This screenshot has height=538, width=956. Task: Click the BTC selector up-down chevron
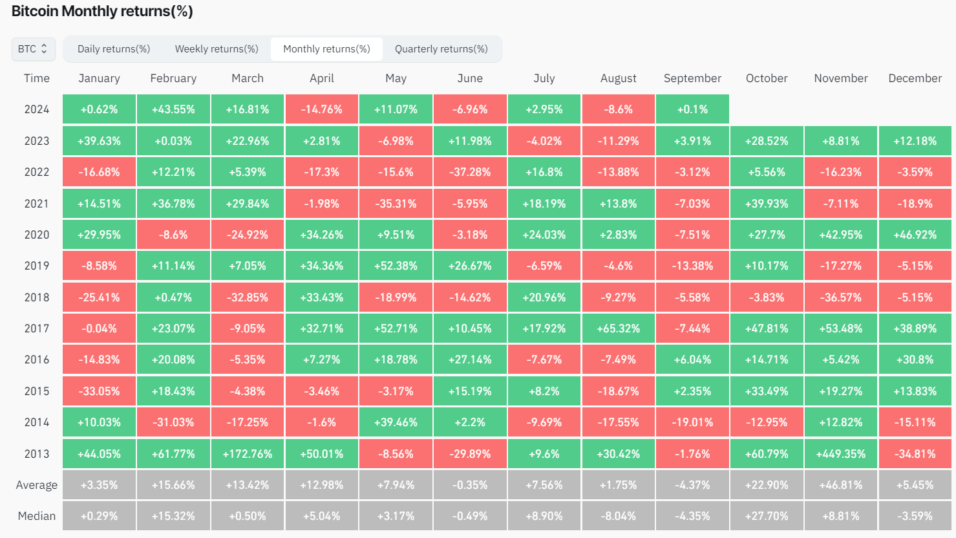(43, 48)
